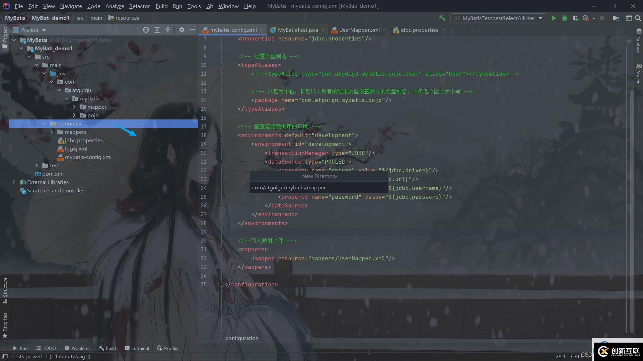
Task: Click the Build Project hammer icon
Action: (x=442, y=18)
